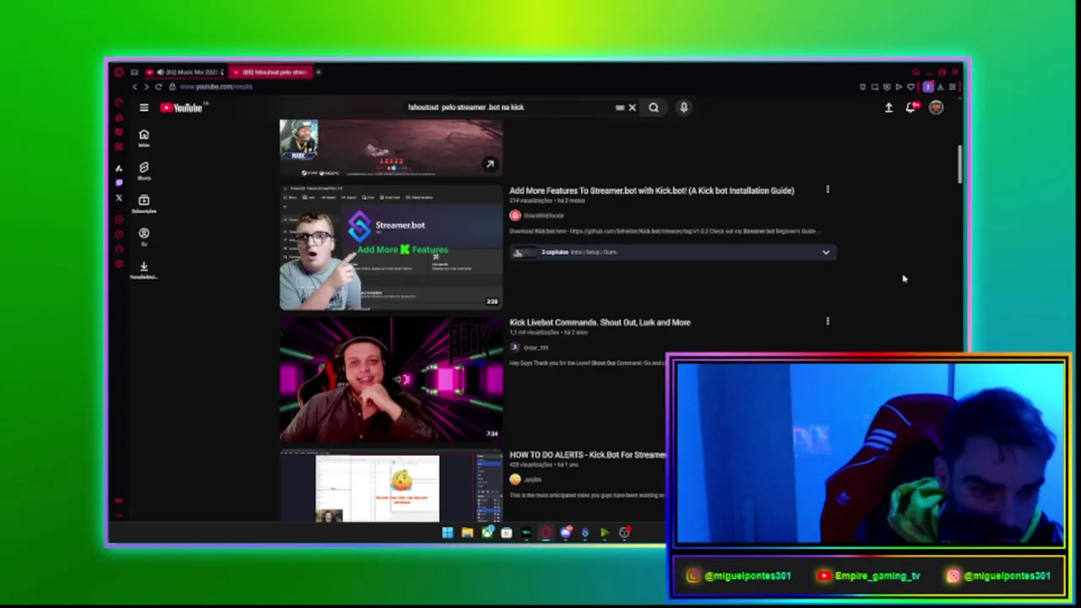This screenshot has width=1081, height=608.
Task: Open the HOW TO DO ALERTS thumbnail
Action: click(391, 486)
